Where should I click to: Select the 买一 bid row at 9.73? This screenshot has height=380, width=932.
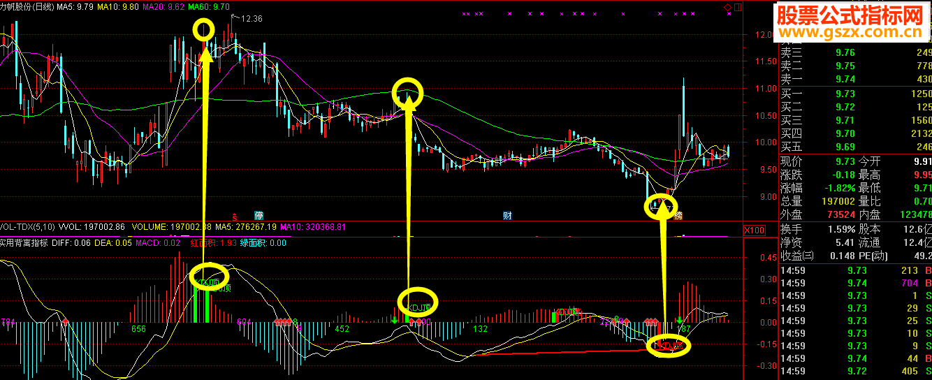pos(855,94)
